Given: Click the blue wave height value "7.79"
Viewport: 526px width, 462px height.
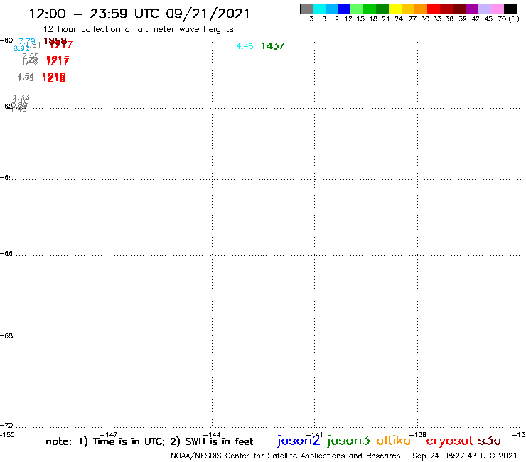Looking at the screenshot, I should click(27, 42).
